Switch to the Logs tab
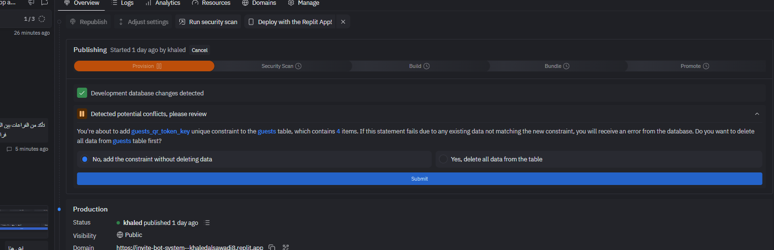Viewport: 774px width, 250px height. coord(122,3)
